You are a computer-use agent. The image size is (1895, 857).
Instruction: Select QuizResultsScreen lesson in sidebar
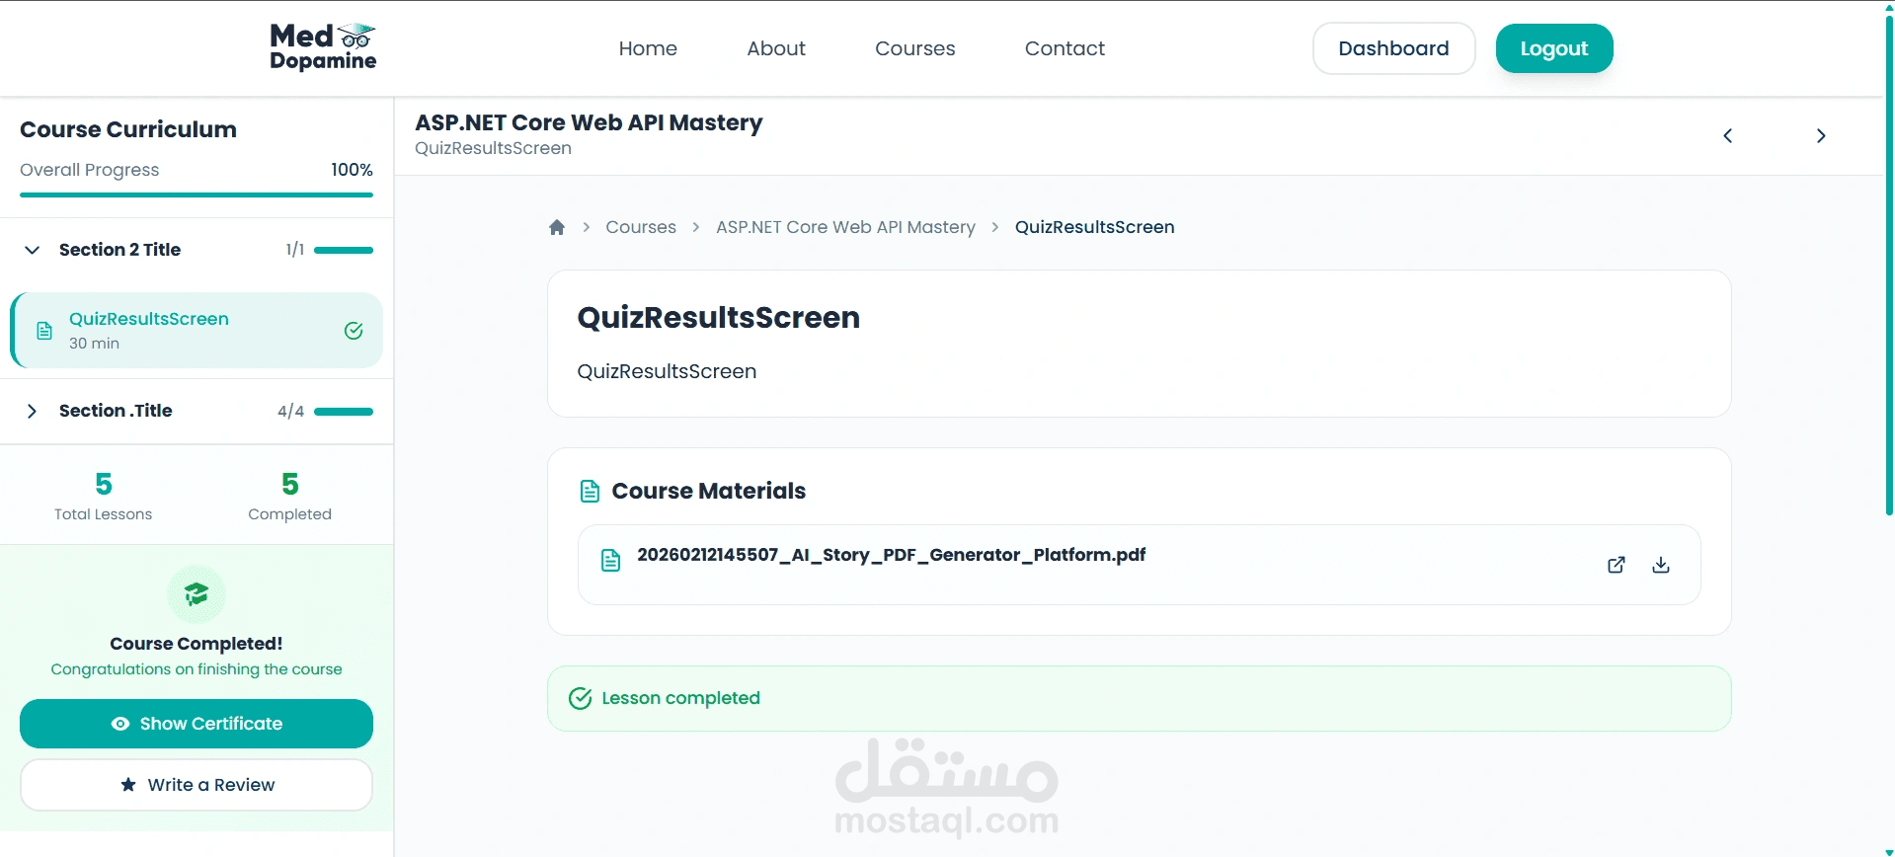[197, 331]
